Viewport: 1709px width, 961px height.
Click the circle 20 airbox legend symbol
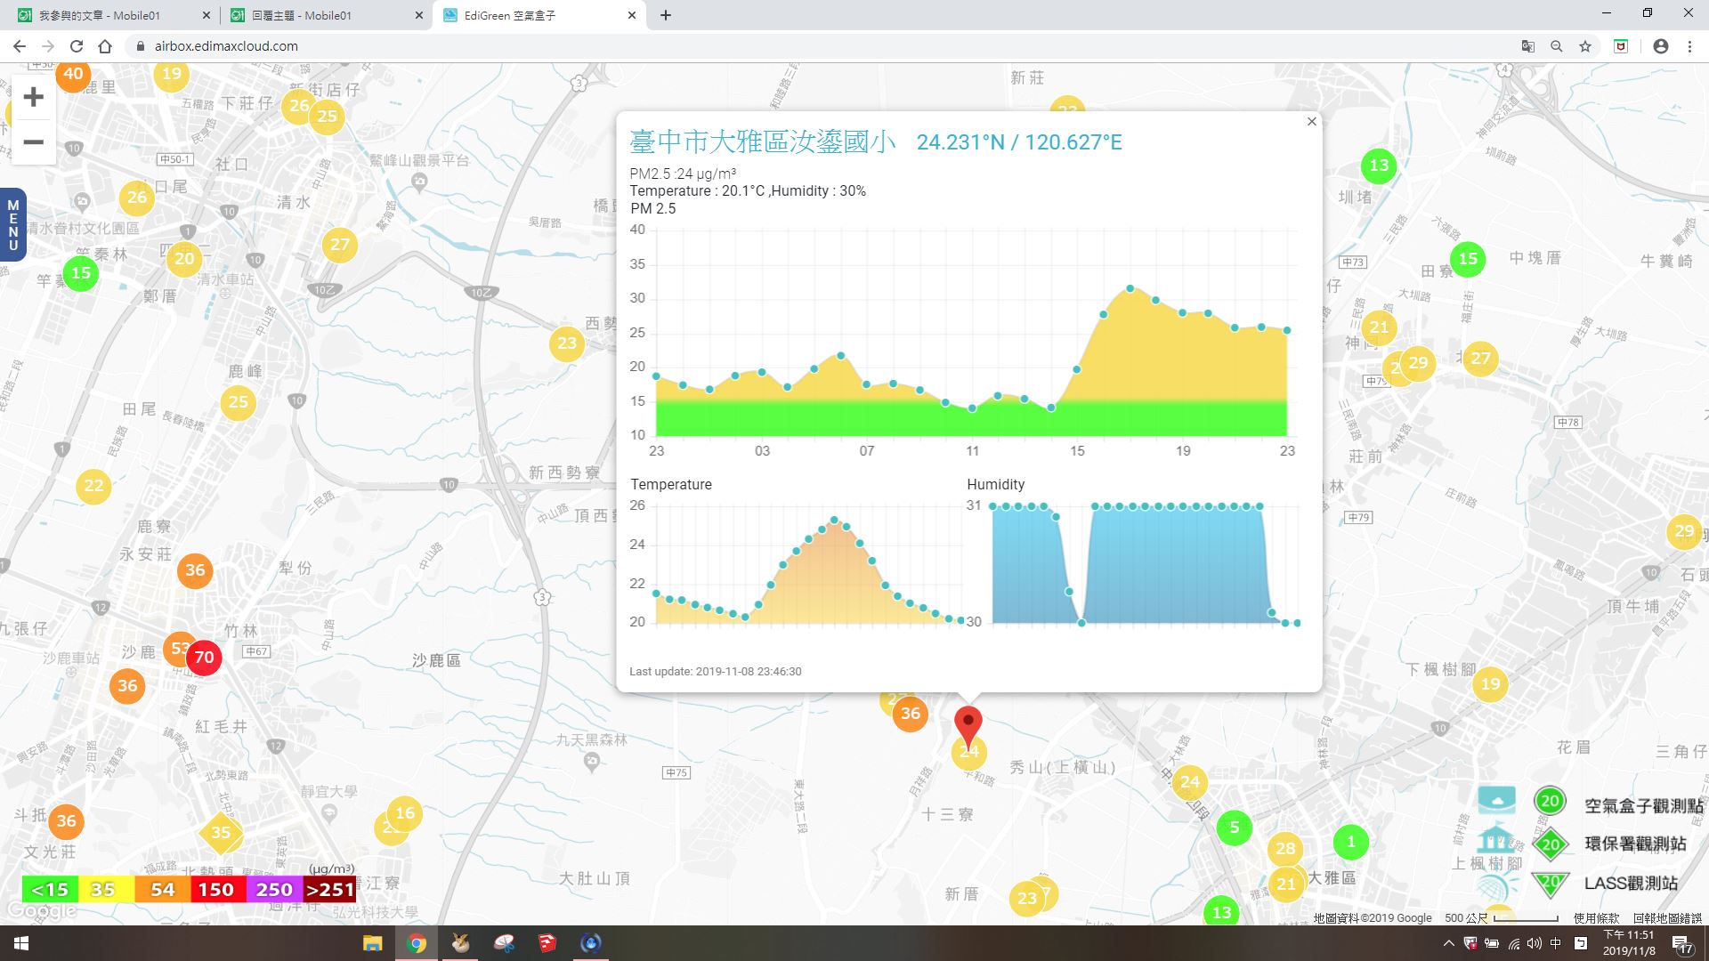click(1550, 801)
